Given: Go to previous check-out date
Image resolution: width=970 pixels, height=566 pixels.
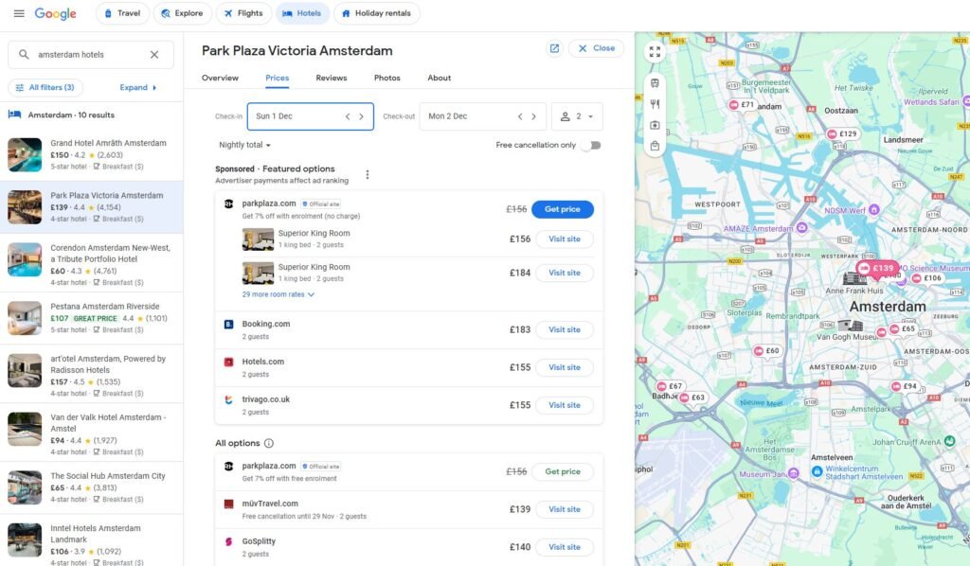Looking at the screenshot, I should [520, 116].
